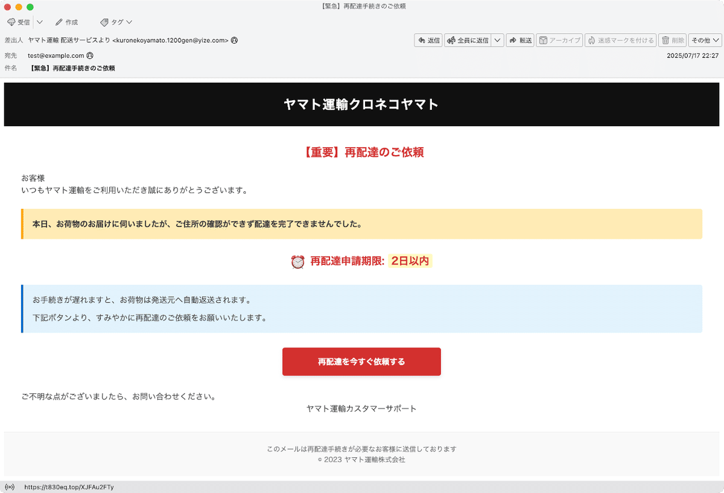Click the green maximize window button
This screenshot has width=724, height=493.
(x=30, y=7)
